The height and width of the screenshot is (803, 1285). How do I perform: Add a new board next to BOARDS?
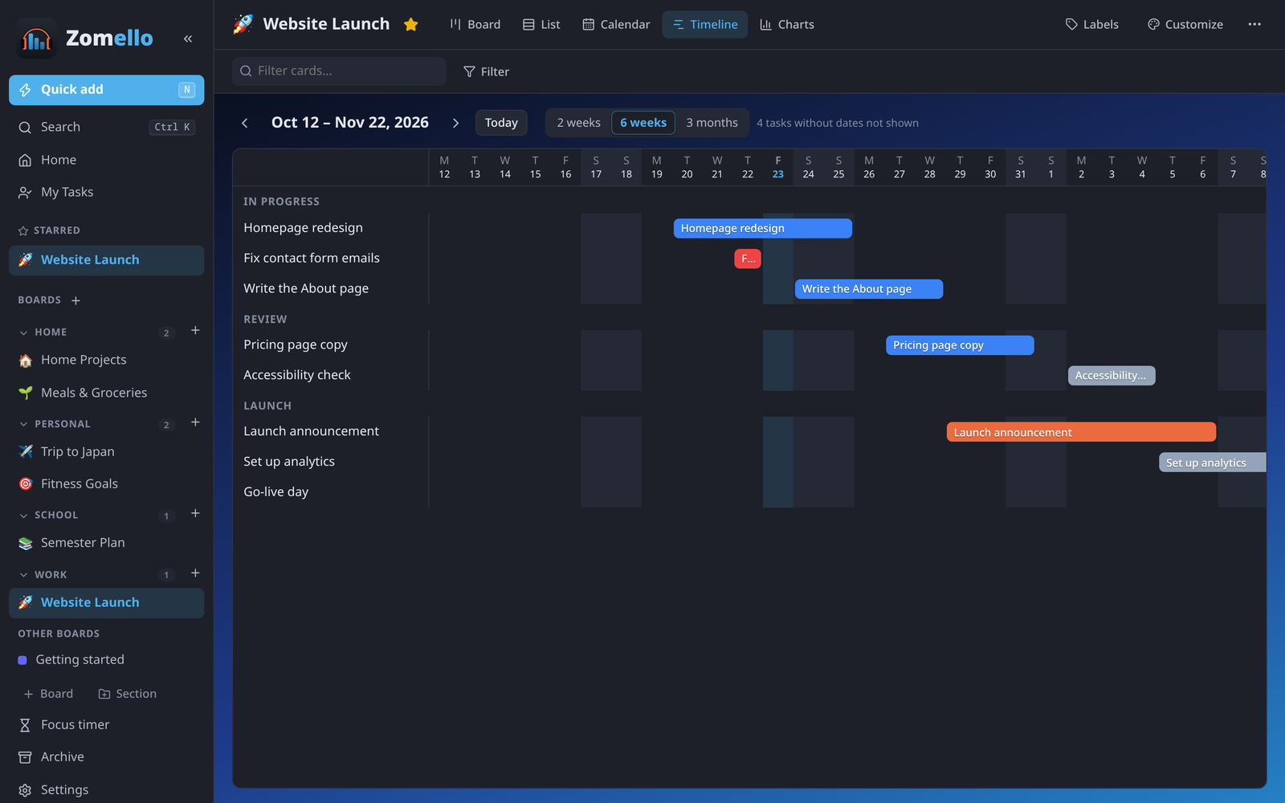[76, 300]
